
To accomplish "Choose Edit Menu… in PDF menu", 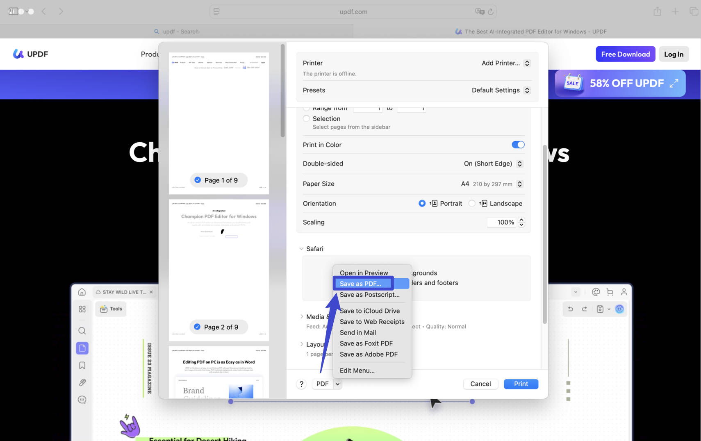I will point(372,371).
